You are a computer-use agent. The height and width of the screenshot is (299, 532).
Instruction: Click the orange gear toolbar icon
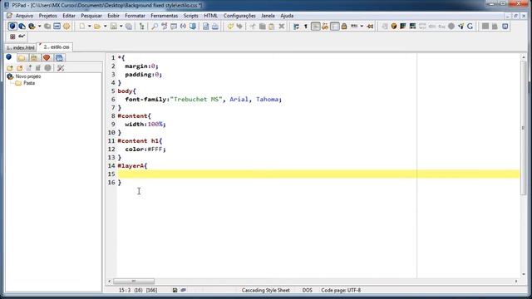click(66, 26)
